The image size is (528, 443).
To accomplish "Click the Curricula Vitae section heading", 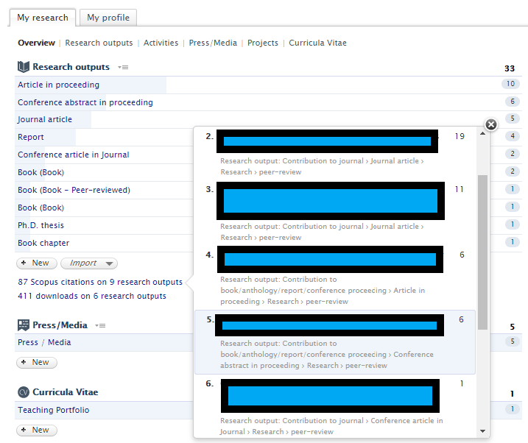I will tap(66, 392).
